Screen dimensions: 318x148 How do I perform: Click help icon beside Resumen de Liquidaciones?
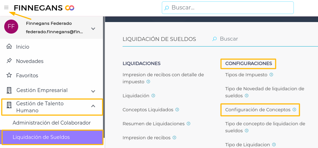pos(188,124)
